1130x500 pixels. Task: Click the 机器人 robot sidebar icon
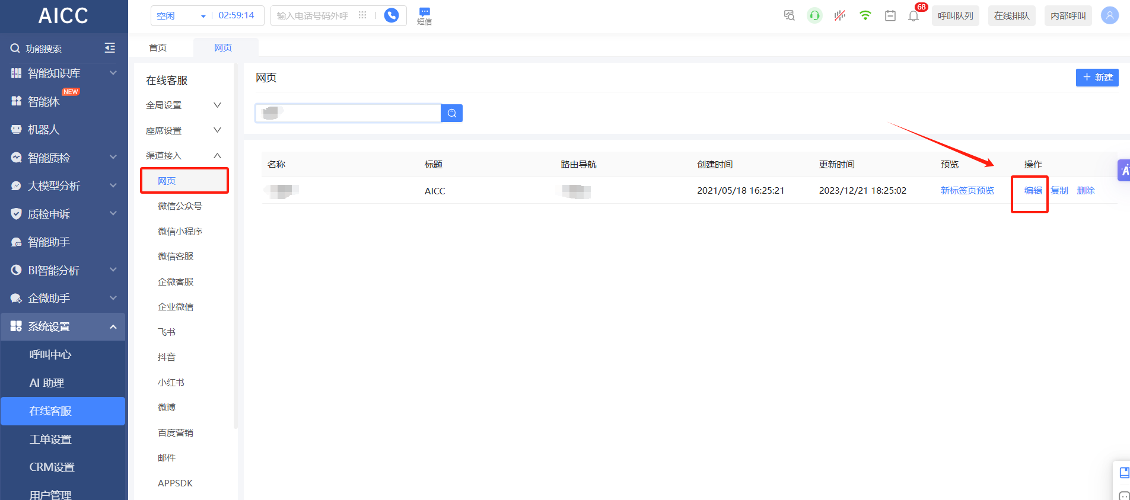tap(16, 129)
